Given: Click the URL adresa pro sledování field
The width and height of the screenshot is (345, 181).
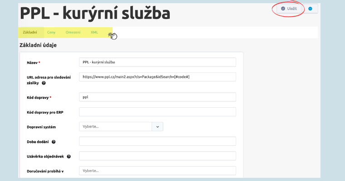Looking at the screenshot, I should (158, 77).
